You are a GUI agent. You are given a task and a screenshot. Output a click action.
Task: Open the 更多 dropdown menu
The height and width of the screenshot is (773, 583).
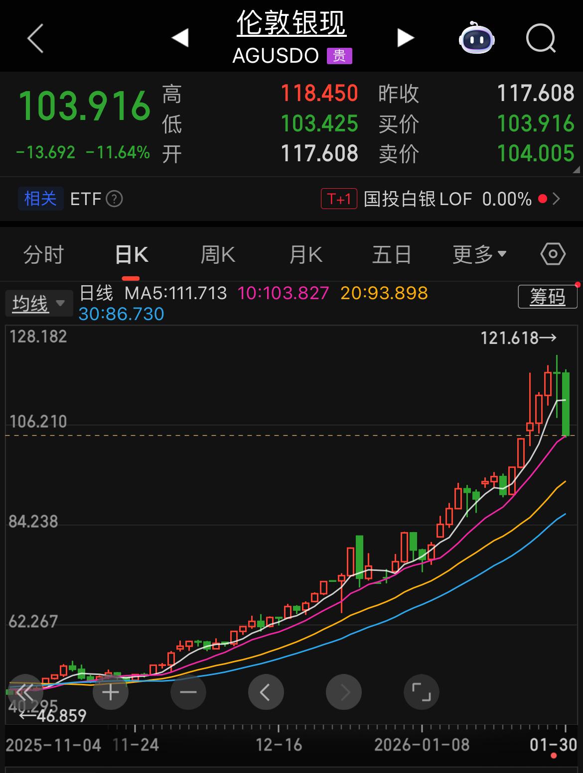(x=477, y=254)
